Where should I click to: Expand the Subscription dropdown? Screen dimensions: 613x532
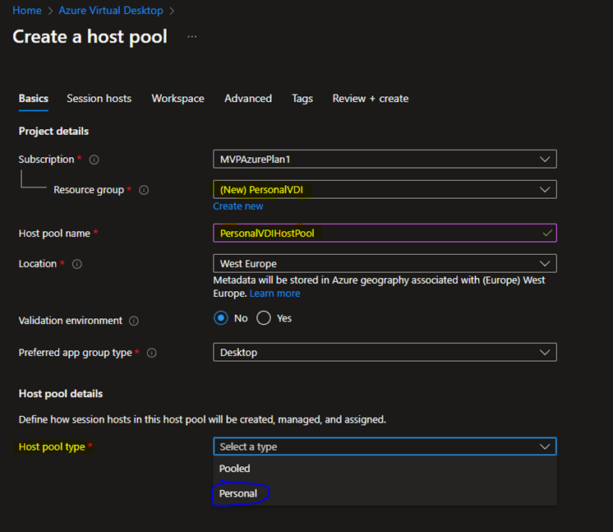coord(384,159)
